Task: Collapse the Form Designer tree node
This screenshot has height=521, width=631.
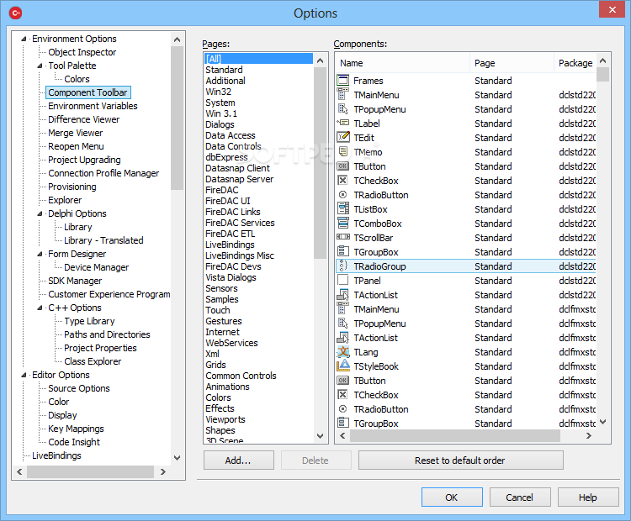Action: 40,254
